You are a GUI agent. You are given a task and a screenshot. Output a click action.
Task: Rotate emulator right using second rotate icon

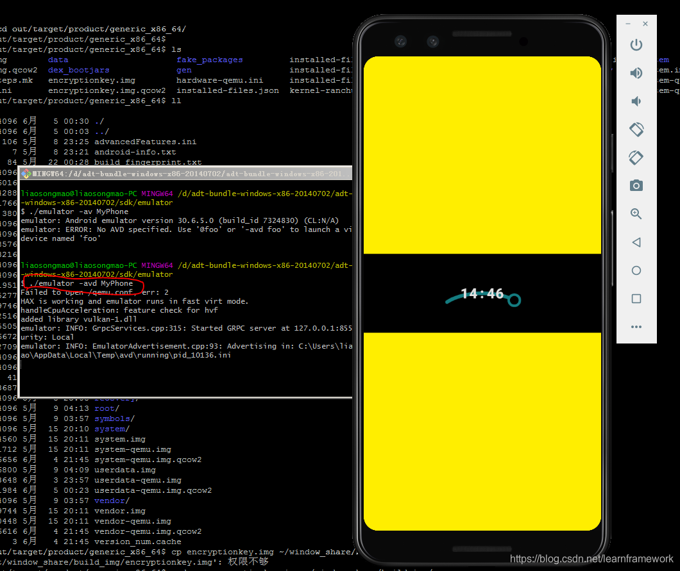pos(636,157)
